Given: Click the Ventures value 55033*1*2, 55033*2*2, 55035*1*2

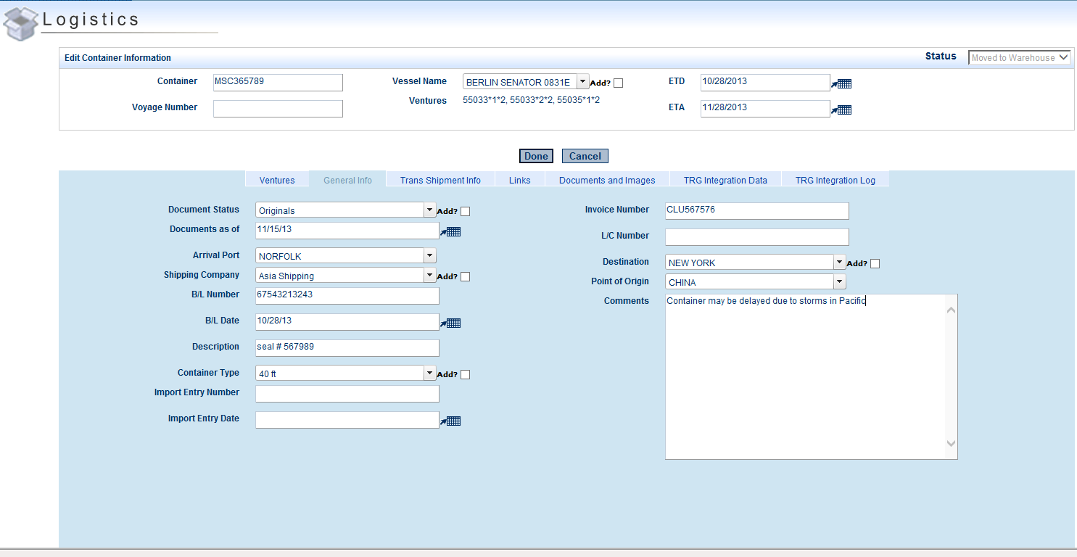Looking at the screenshot, I should (531, 100).
